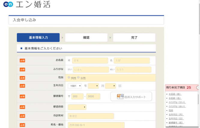Click the 必須 badge beside 町名・番地

(x=22, y=125)
